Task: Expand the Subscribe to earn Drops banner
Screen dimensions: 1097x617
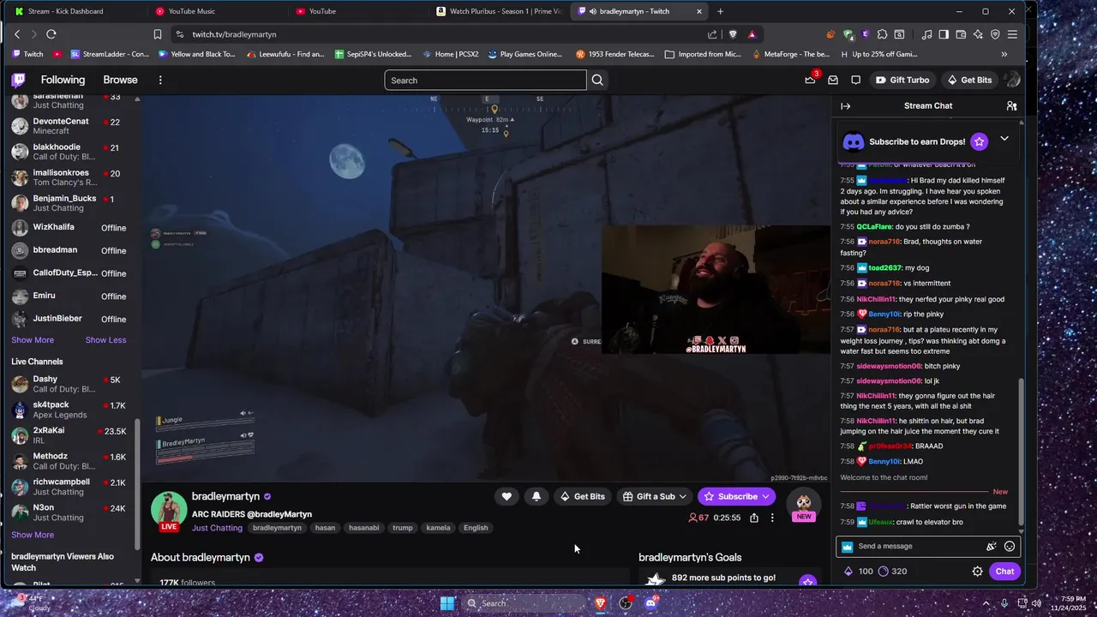Action: pos(1004,139)
